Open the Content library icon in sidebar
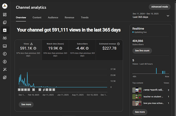 5,22
